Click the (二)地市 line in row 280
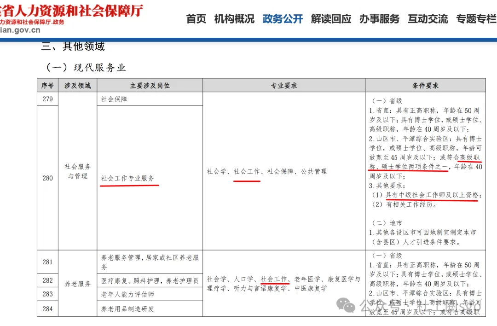This screenshot has width=497, height=326. pos(387,223)
